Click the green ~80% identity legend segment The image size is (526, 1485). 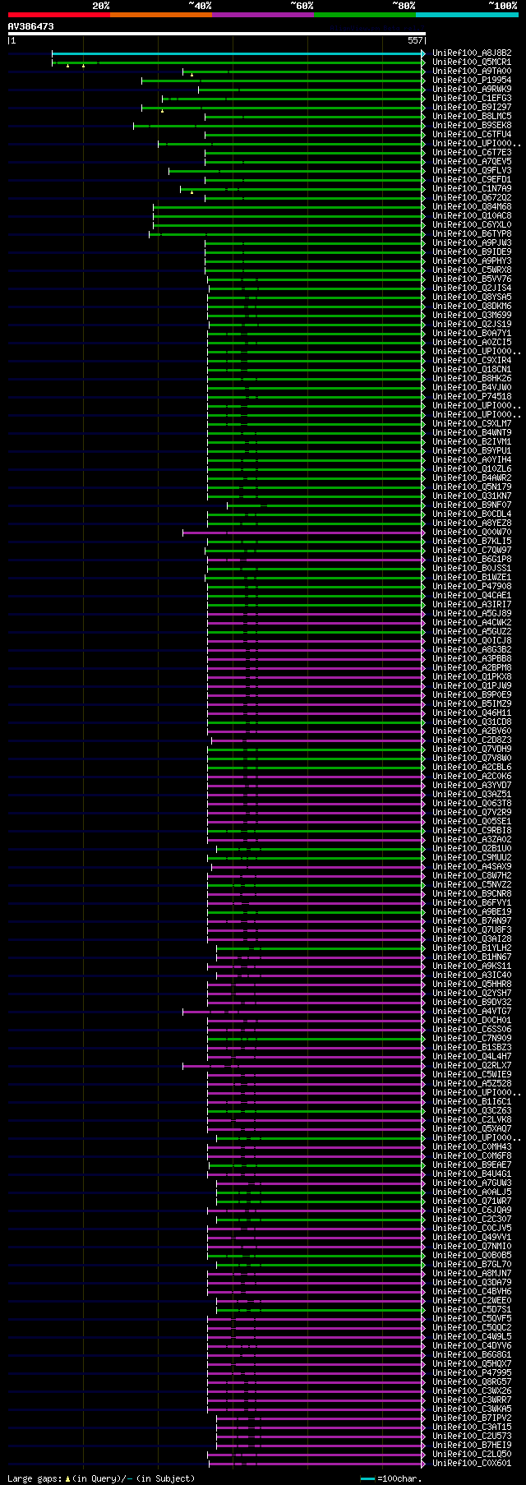365,14
